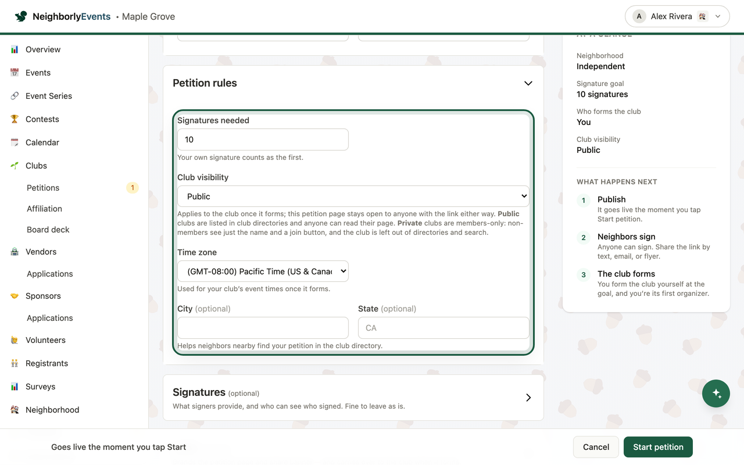Open the sparkle assistant floating button
This screenshot has width=744, height=465.
coord(716,394)
